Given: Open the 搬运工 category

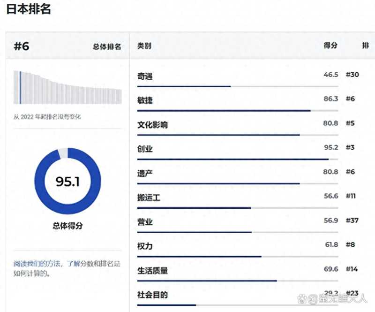Looking at the screenshot, I should point(149,198).
